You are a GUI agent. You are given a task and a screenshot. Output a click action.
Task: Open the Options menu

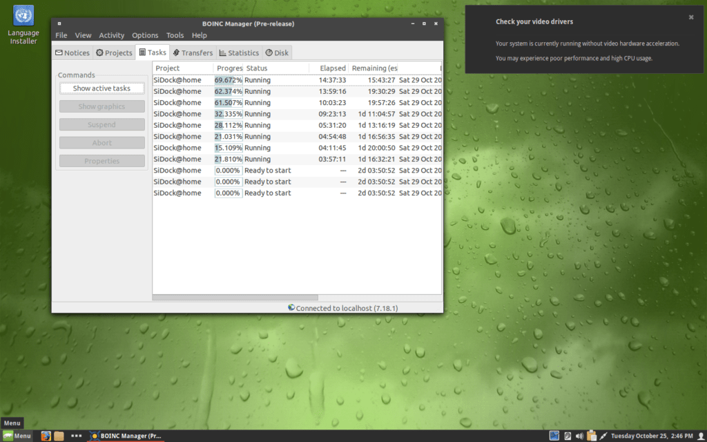pos(145,35)
